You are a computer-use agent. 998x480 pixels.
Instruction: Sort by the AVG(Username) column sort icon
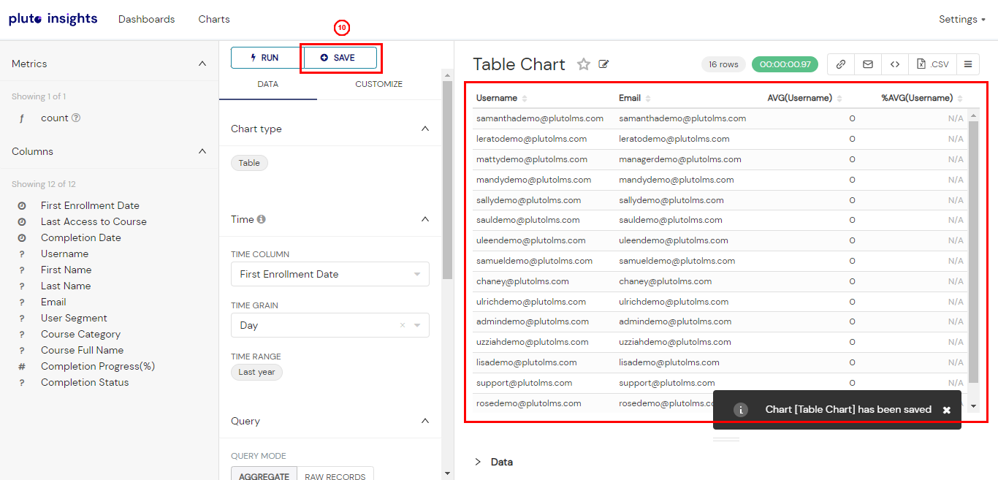click(839, 99)
